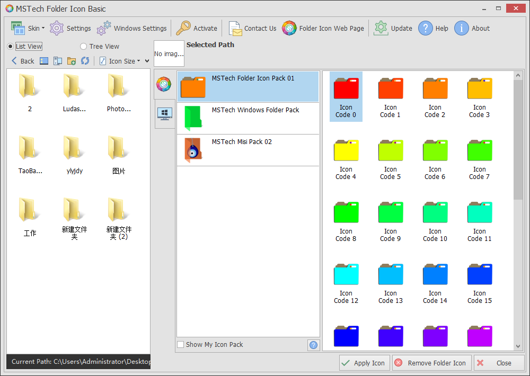Click the Activate key icon
Viewport: 530px width, 376px height.
[197, 29]
